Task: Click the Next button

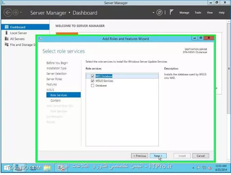Action: (x=158, y=156)
